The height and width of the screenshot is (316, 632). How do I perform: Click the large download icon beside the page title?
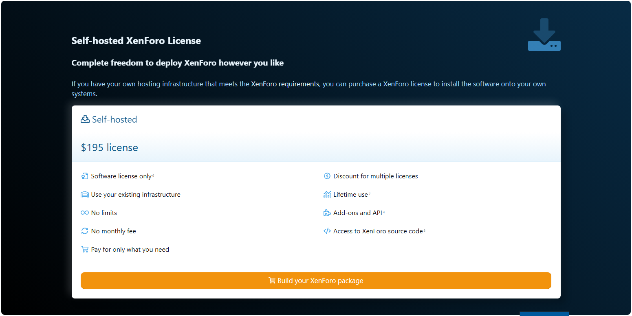(x=544, y=35)
